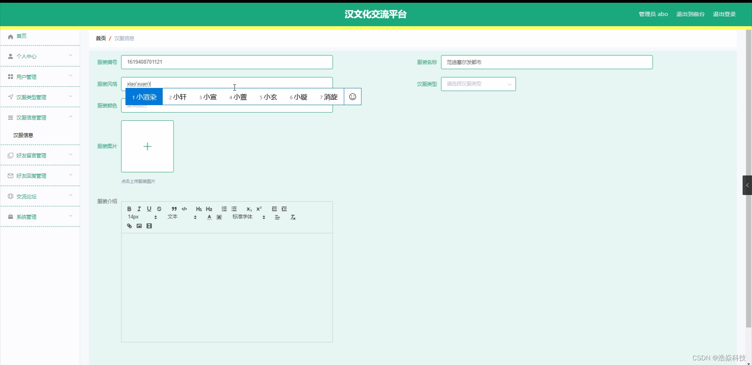
Task: Open the 首页 breadcrumb link
Action: [x=100, y=38]
